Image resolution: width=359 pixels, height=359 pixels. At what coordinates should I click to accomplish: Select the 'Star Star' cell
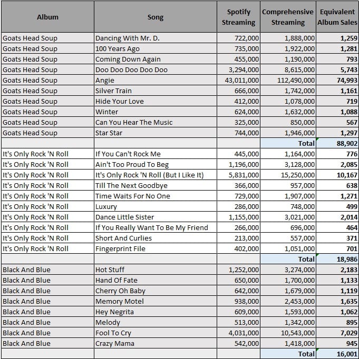click(x=156, y=133)
